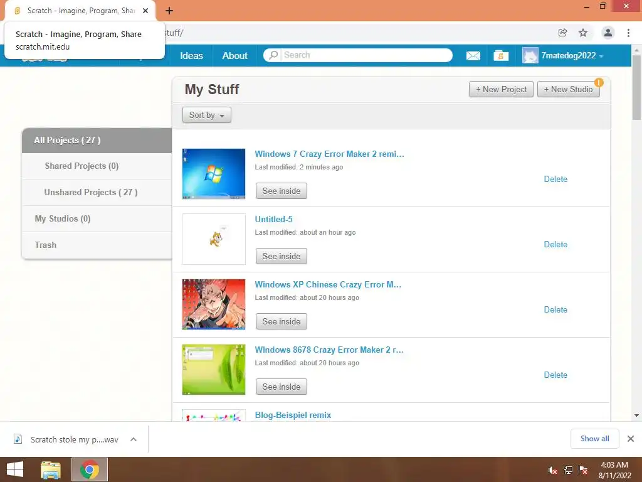Open the My Stuff folder icon
The width and height of the screenshot is (642, 482).
(501, 56)
